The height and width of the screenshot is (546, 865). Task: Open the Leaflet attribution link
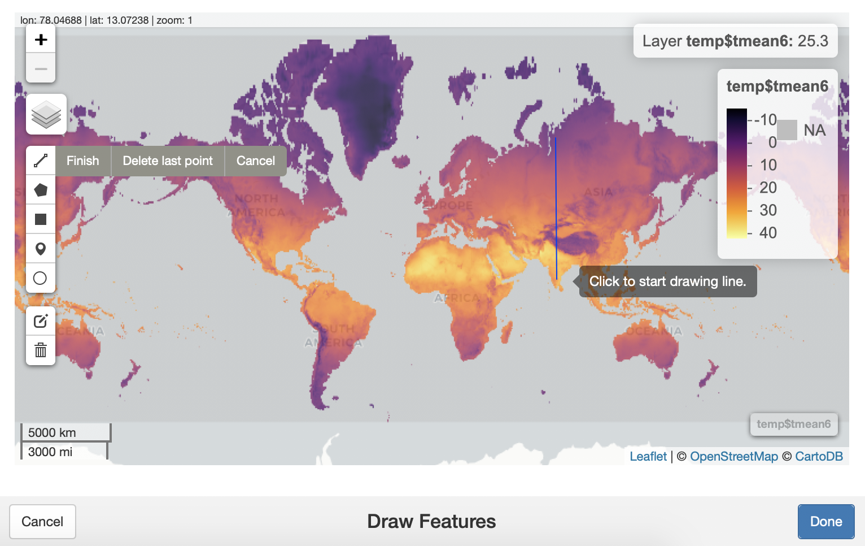pos(648,457)
